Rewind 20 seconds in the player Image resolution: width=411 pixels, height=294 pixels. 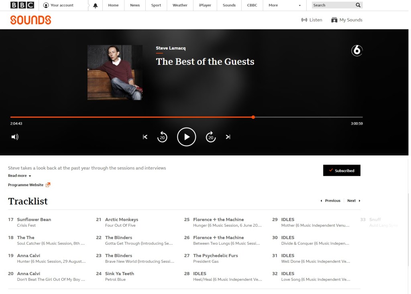162,137
